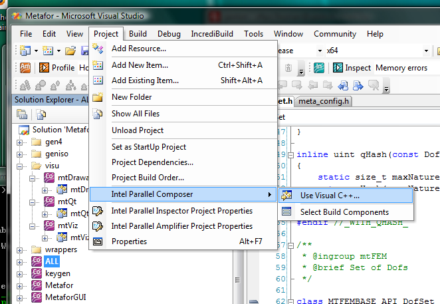Expand the wrappers folder
The image size is (440, 304).
tap(19, 250)
